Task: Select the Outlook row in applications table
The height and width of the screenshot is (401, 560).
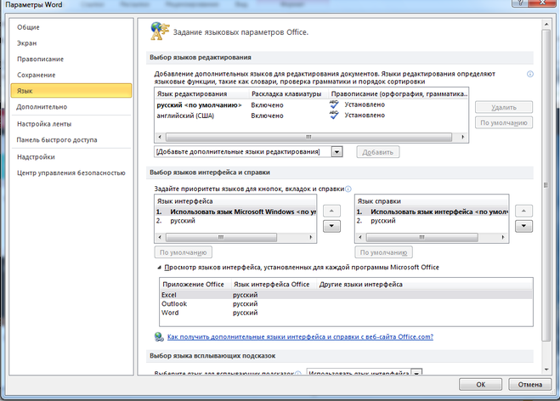Action: click(174, 303)
